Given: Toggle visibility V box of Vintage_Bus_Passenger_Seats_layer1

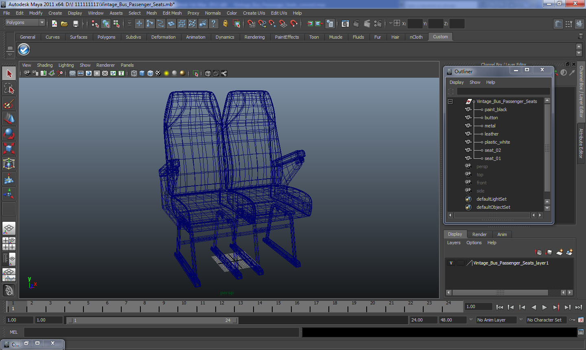Looking at the screenshot, I should tap(451, 263).
